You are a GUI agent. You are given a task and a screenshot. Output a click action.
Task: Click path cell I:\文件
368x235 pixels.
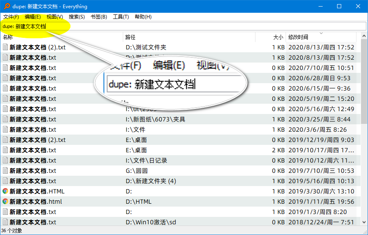(136, 130)
